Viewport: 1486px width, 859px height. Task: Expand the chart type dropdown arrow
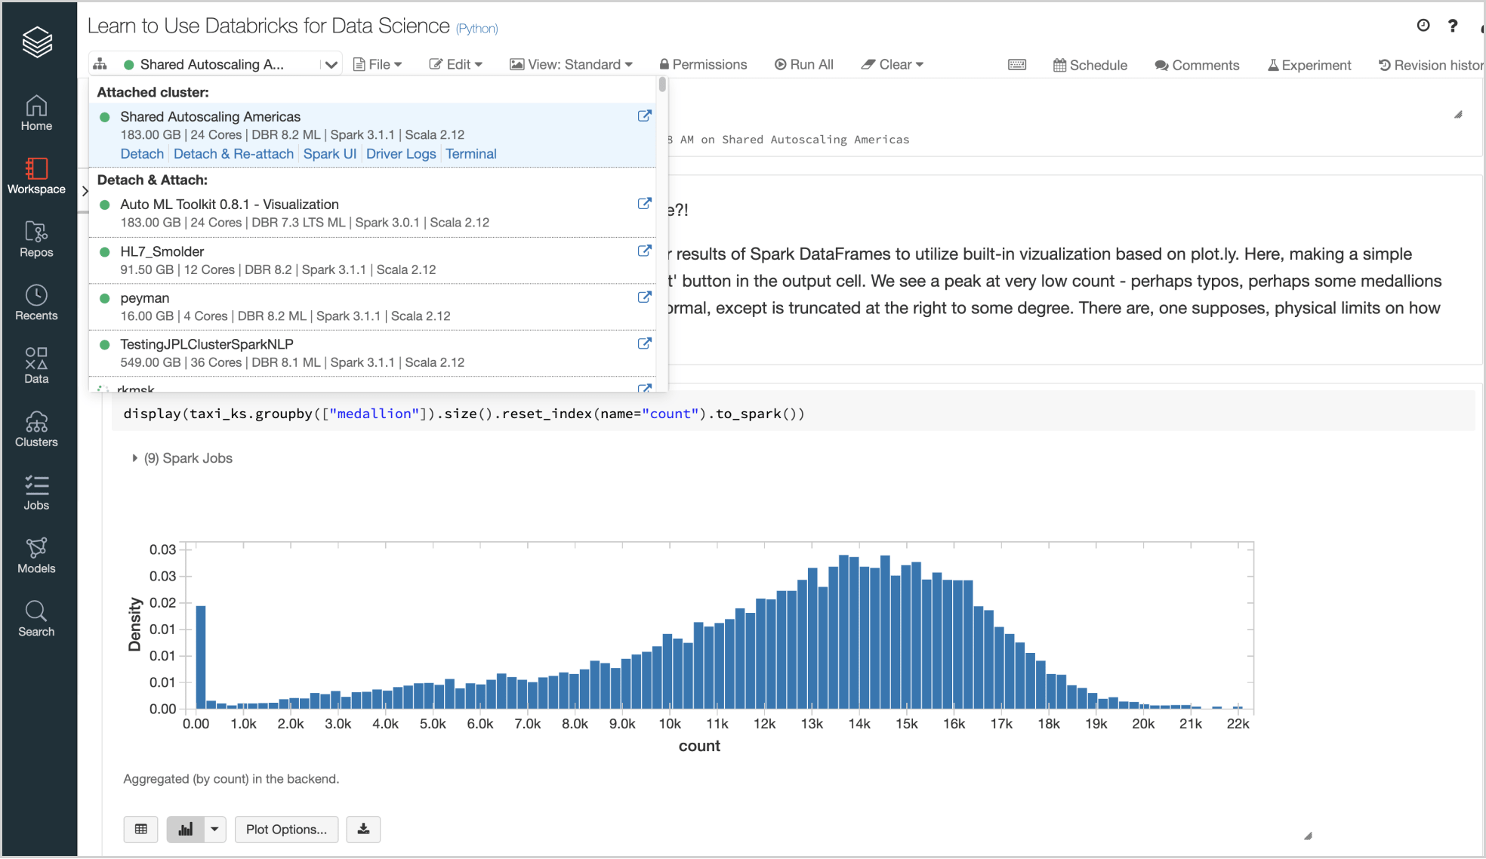pos(215,829)
